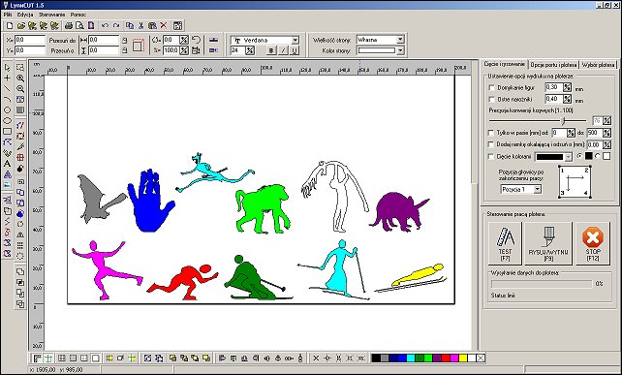622x375 pixels.
Task: Click the undo arrow icon
Action: tap(105, 26)
